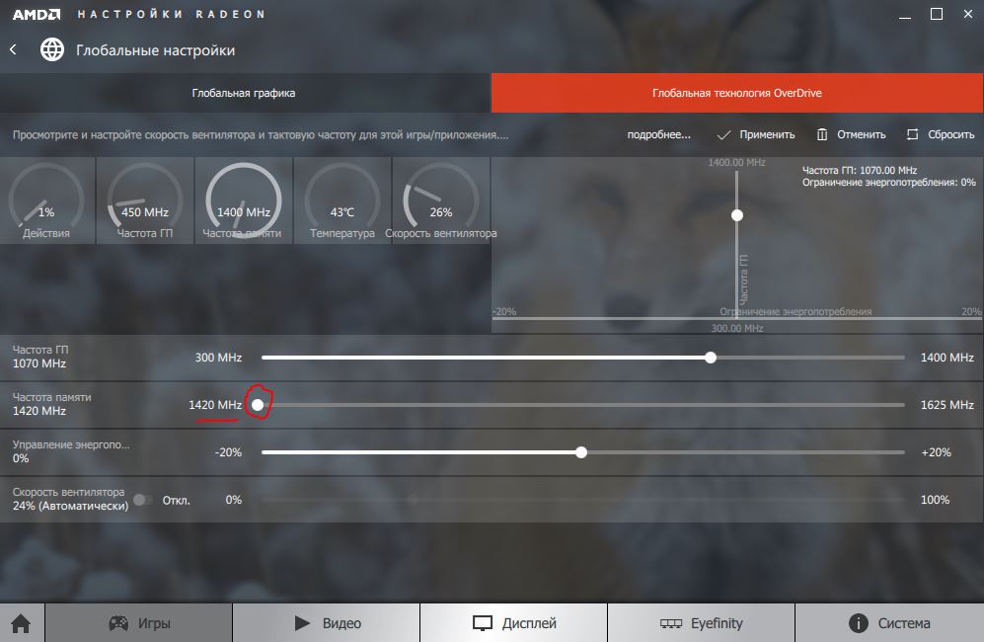The height and width of the screenshot is (642, 984).
Task: Click the 1625 MHz maximum memory value
Action: [x=946, y=405]
